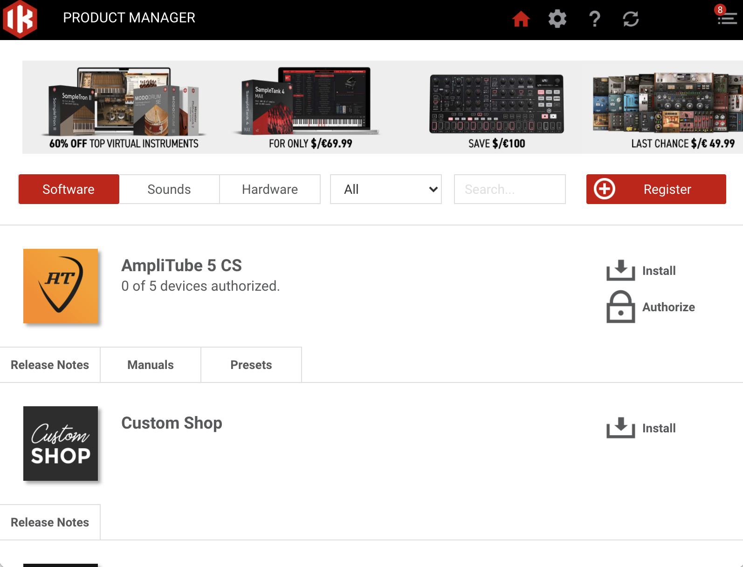Open Custom Shop Release Notes

(50, 522)
